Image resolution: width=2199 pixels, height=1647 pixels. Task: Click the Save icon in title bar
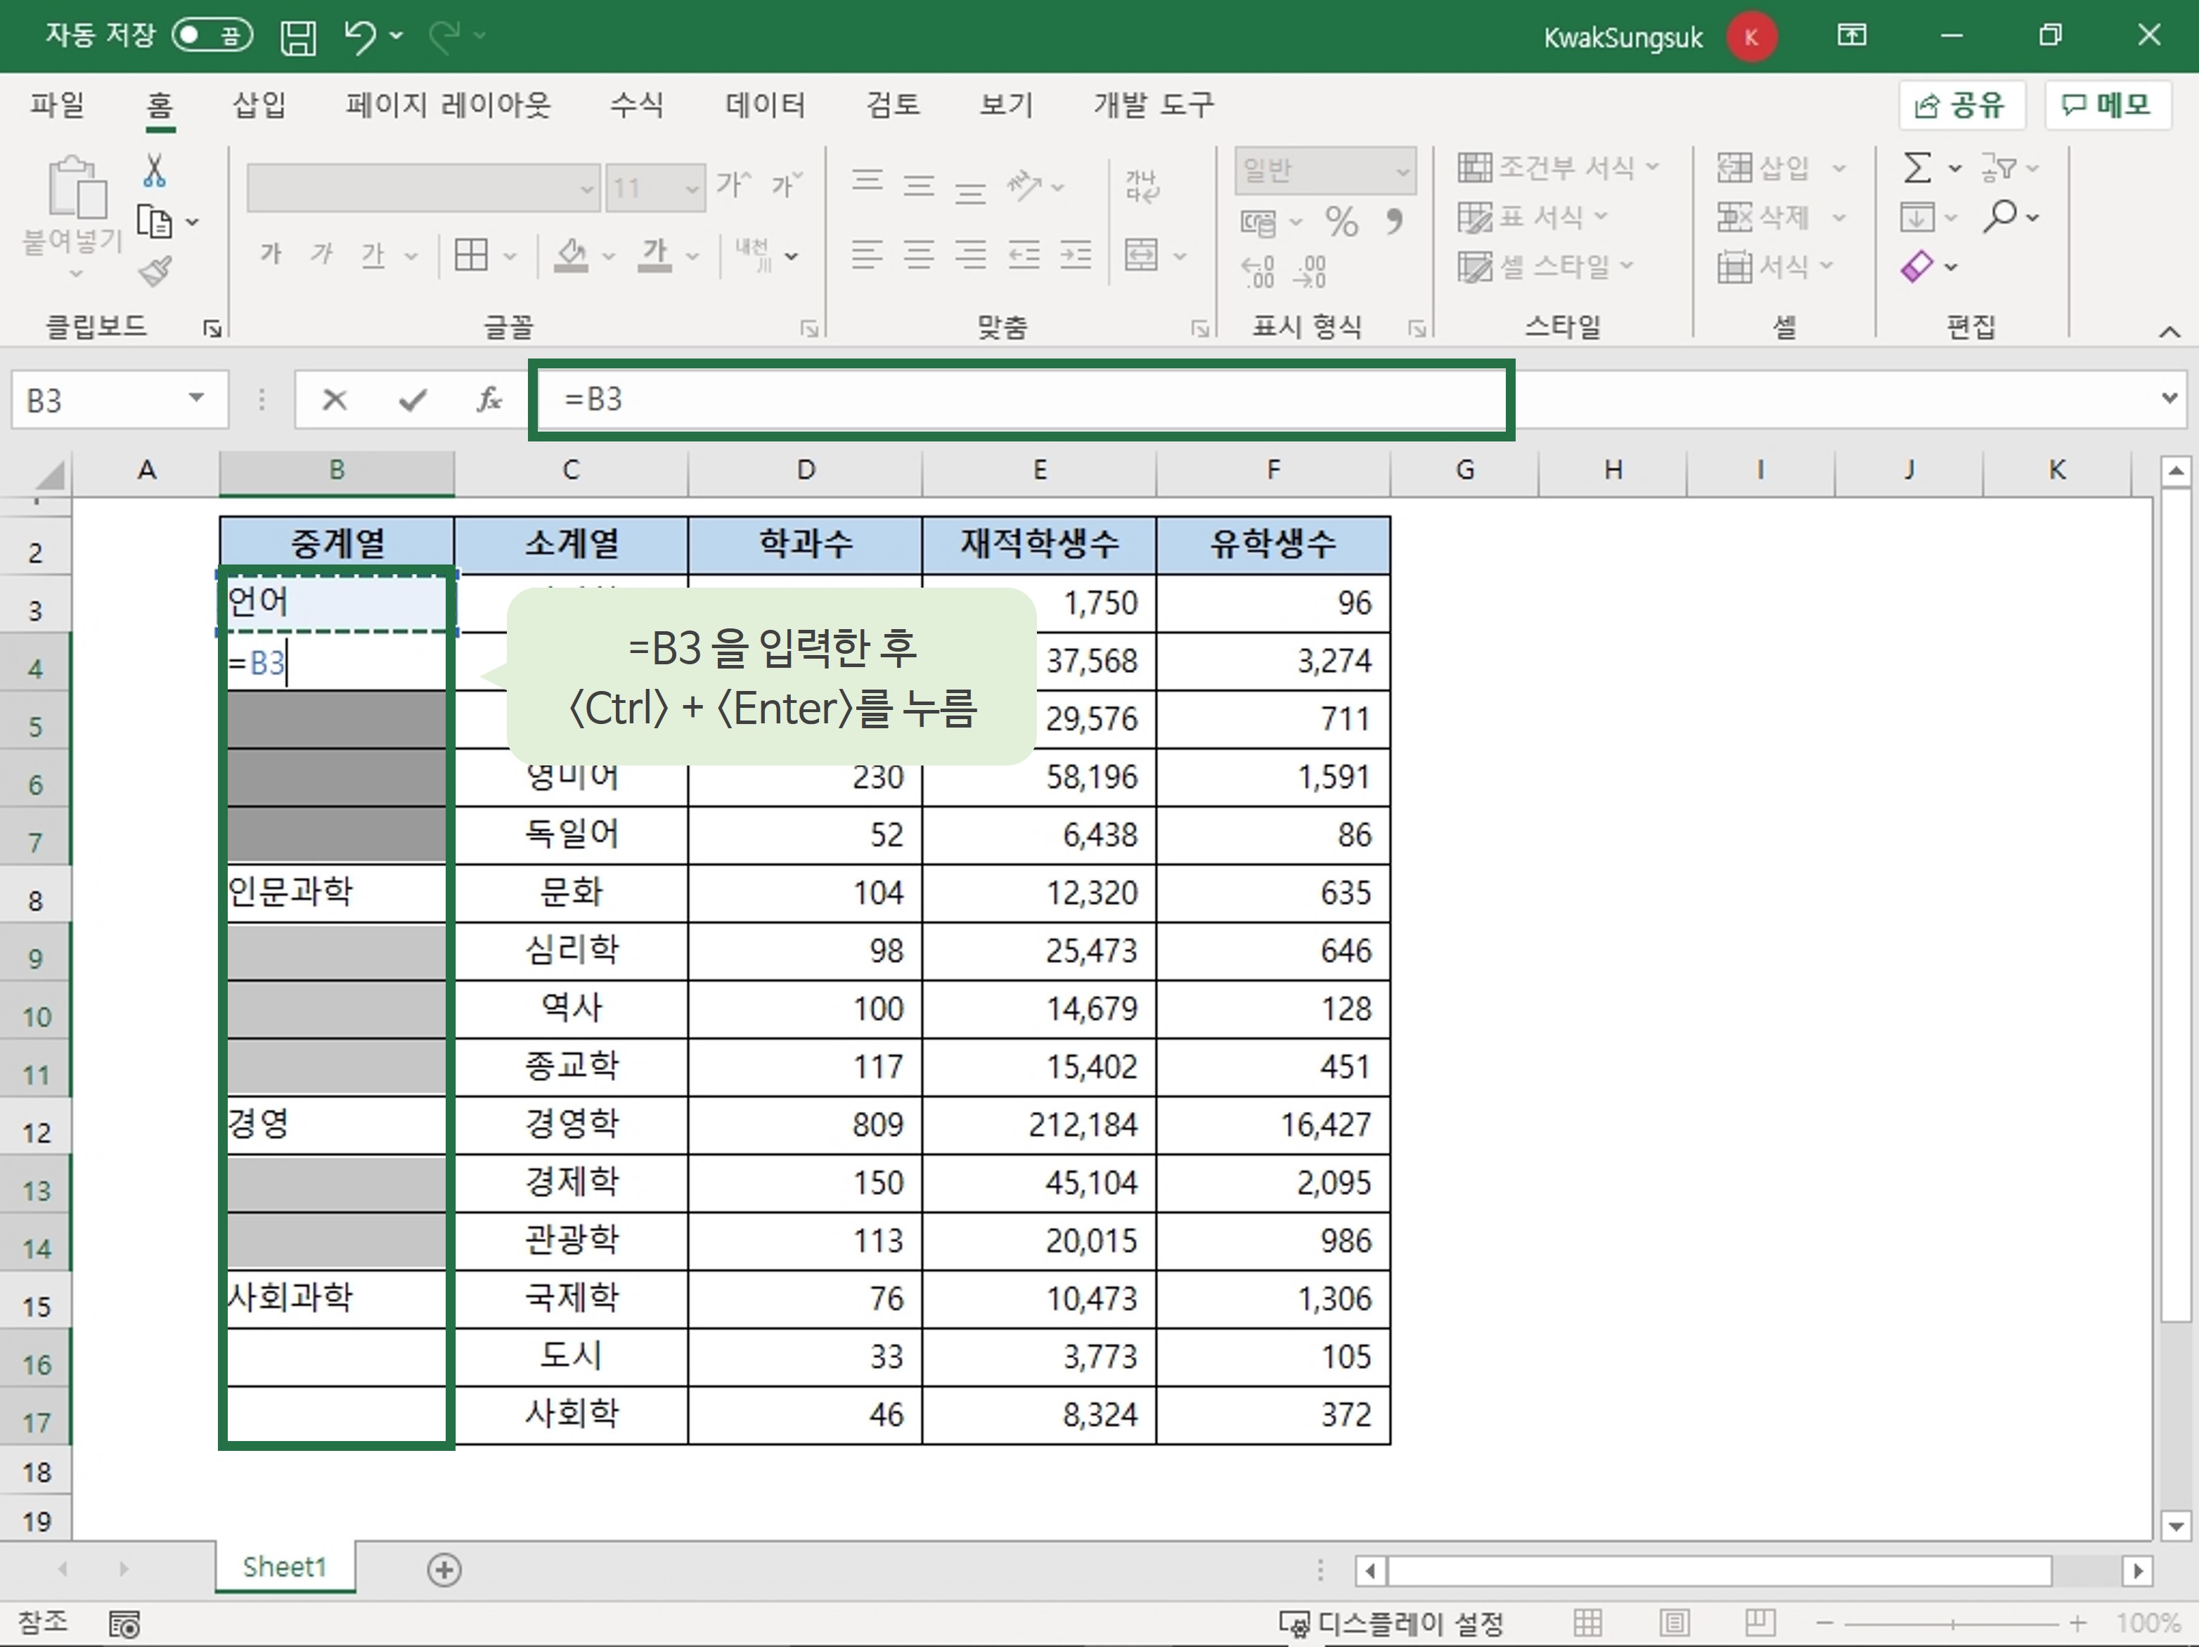(x=297, y=37)
